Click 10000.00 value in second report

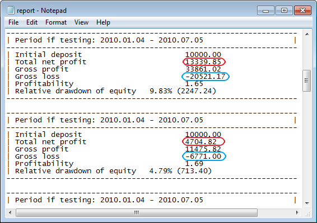[x=203, y=134]
